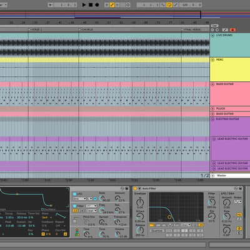250x250 pixels.
Task: Select the lowpass filter type icon
Action: click(x=152, y=225)
